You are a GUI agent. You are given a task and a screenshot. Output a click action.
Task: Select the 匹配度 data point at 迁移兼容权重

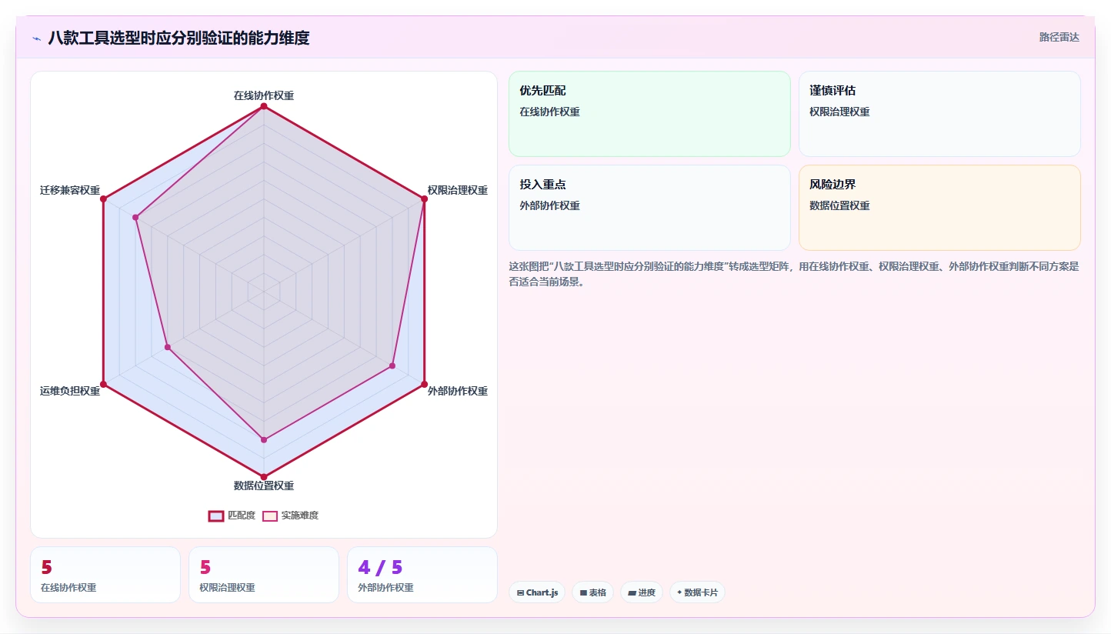tap(103, 199)
